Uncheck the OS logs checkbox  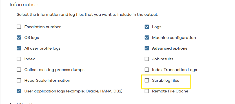pos(19,37)
